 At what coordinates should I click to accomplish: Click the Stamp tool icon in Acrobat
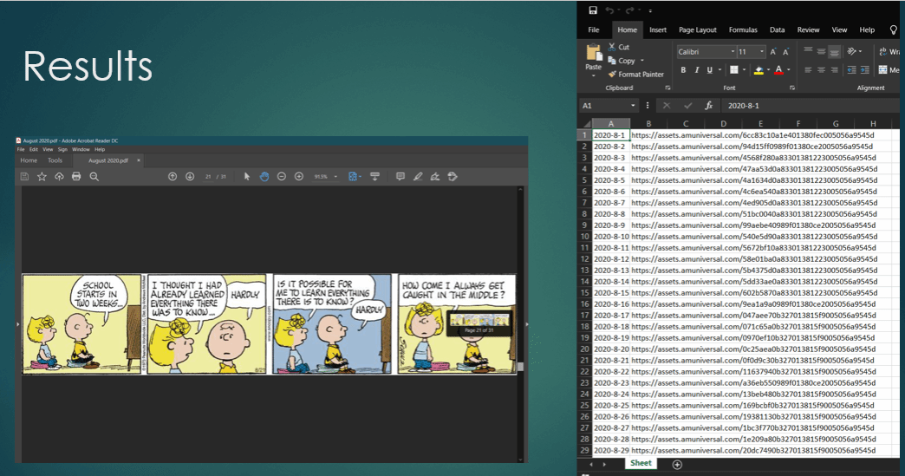click(x=452, y=177)
